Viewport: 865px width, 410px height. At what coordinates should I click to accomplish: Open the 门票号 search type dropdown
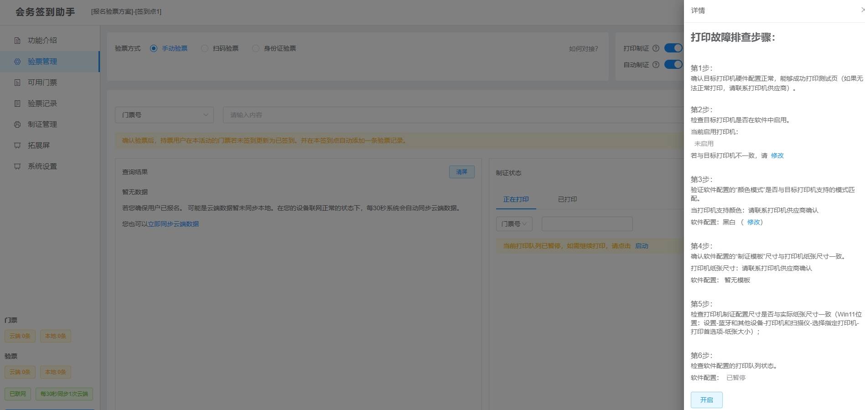(x=164, y=115)
